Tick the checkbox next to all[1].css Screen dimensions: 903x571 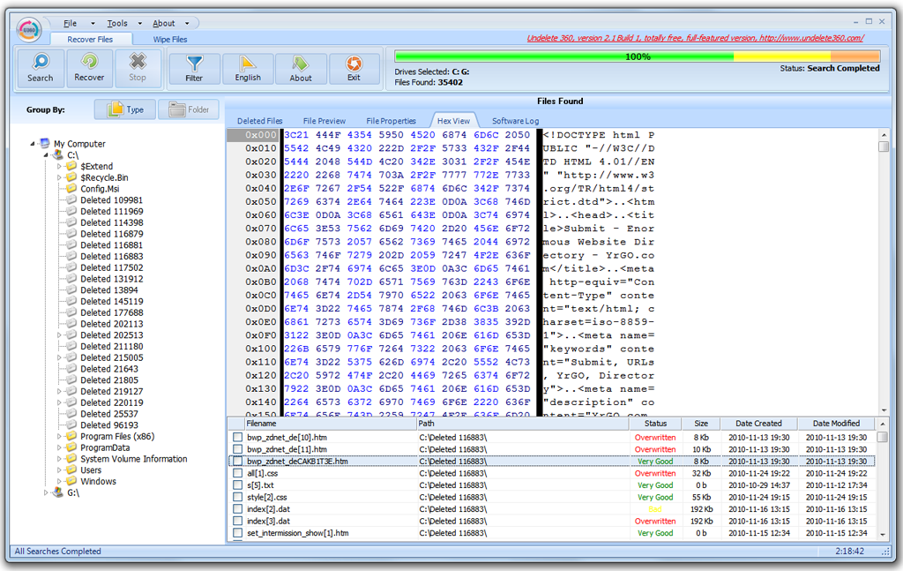237,474
